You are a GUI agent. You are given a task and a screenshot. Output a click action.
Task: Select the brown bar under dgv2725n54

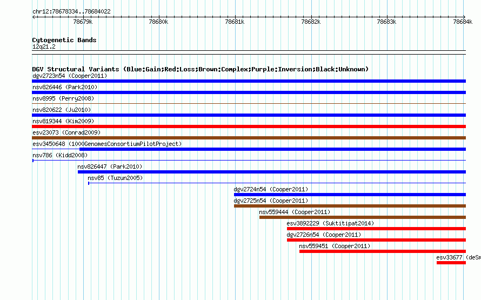pos(350,206)
